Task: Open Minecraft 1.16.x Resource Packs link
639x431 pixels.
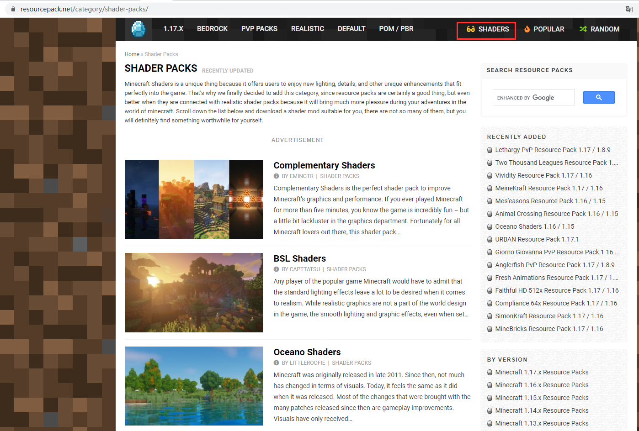Action: (x=542, y=385)
